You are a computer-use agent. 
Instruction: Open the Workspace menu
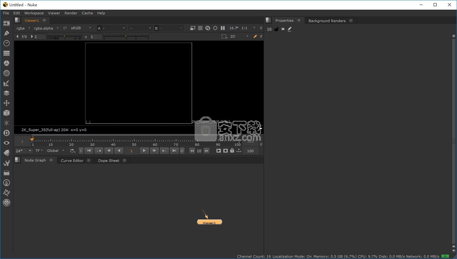34,13
